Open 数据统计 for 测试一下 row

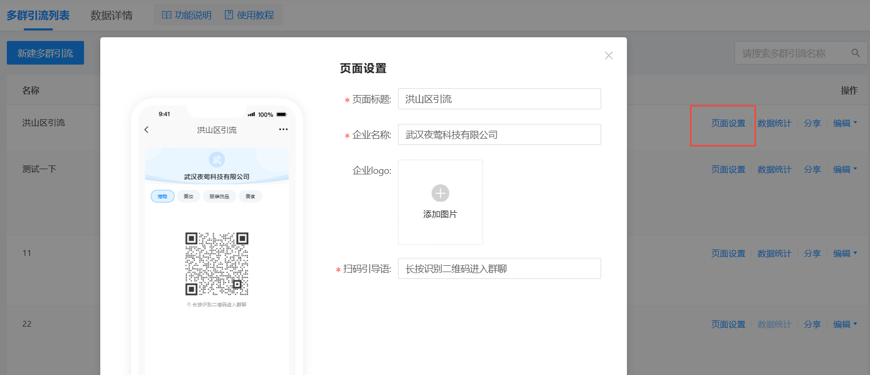pos(774,170)
